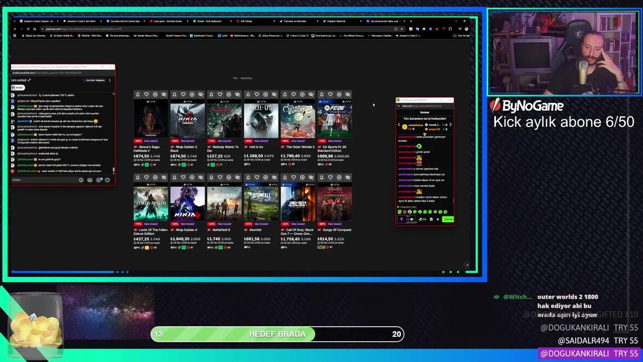Image resolution: width=643 pixels, height=362 pixels.
Task: Click heart wishlist icon above Senua's Saga card
Action: tap(146, 95)
